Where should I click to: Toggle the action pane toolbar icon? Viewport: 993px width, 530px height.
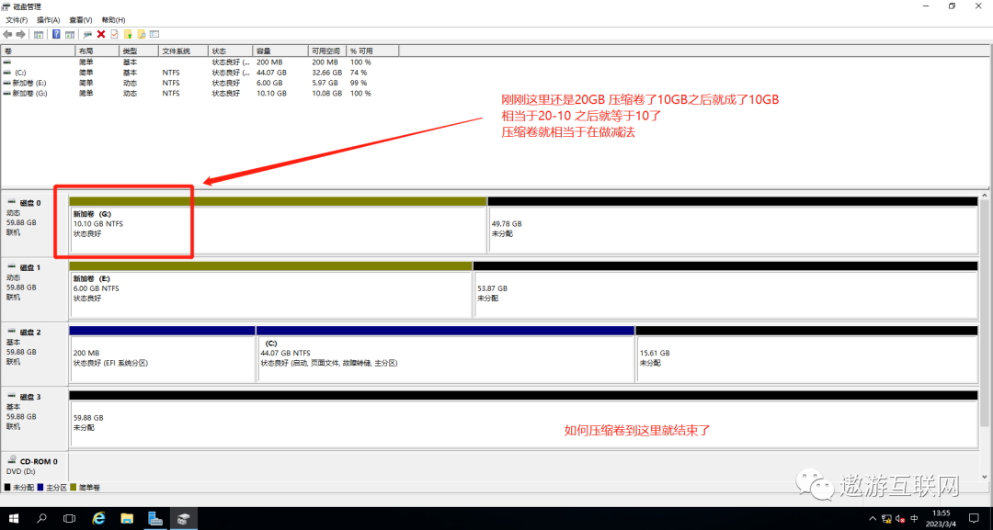click(70, 34)
